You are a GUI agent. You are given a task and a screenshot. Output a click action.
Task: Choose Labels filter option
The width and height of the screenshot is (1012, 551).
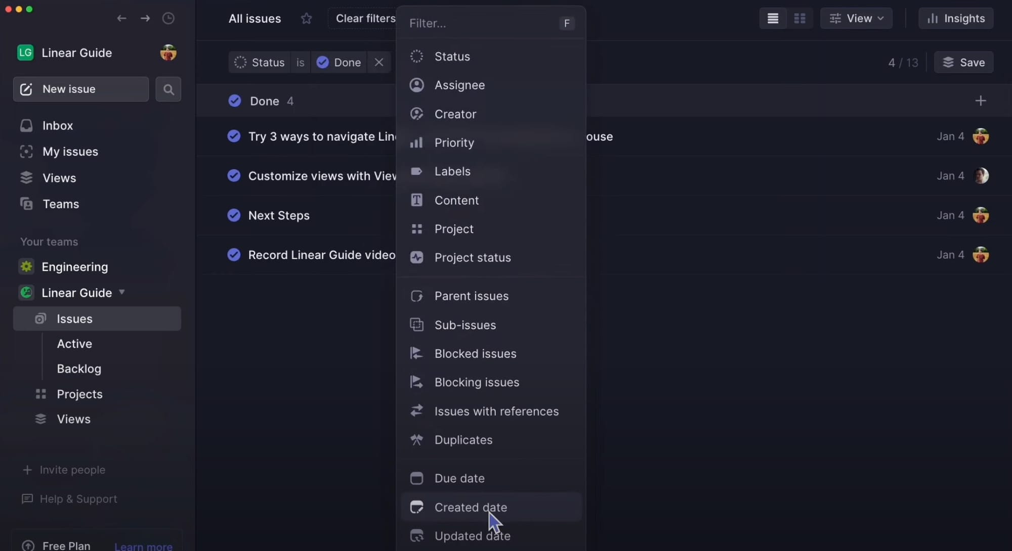491,171
